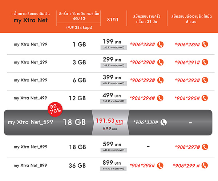218x181 pixels.
Task: Tap the call icon for *906*290#
Action: (161, 62)
